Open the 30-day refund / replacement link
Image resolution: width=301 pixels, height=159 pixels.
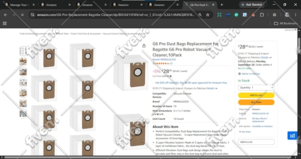260,120
